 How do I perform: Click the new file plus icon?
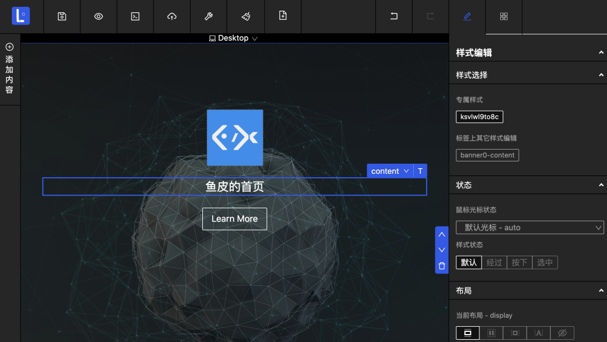(283, 16)
